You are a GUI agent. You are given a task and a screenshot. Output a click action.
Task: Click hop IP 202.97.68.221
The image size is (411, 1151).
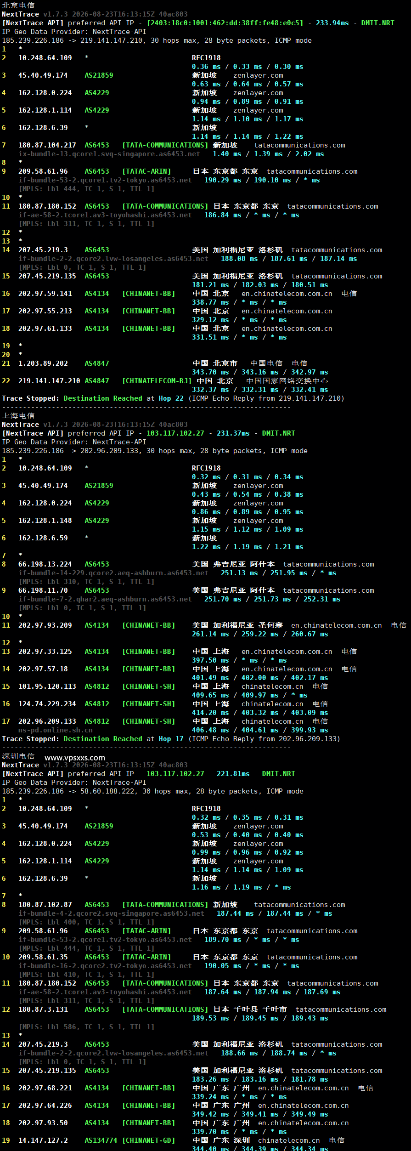point(45,1088)
